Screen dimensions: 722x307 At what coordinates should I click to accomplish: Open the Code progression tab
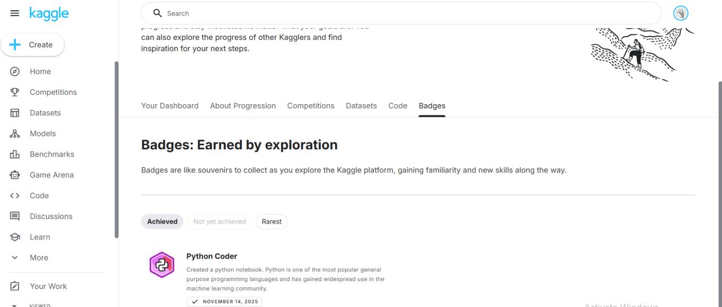(398, 105)
